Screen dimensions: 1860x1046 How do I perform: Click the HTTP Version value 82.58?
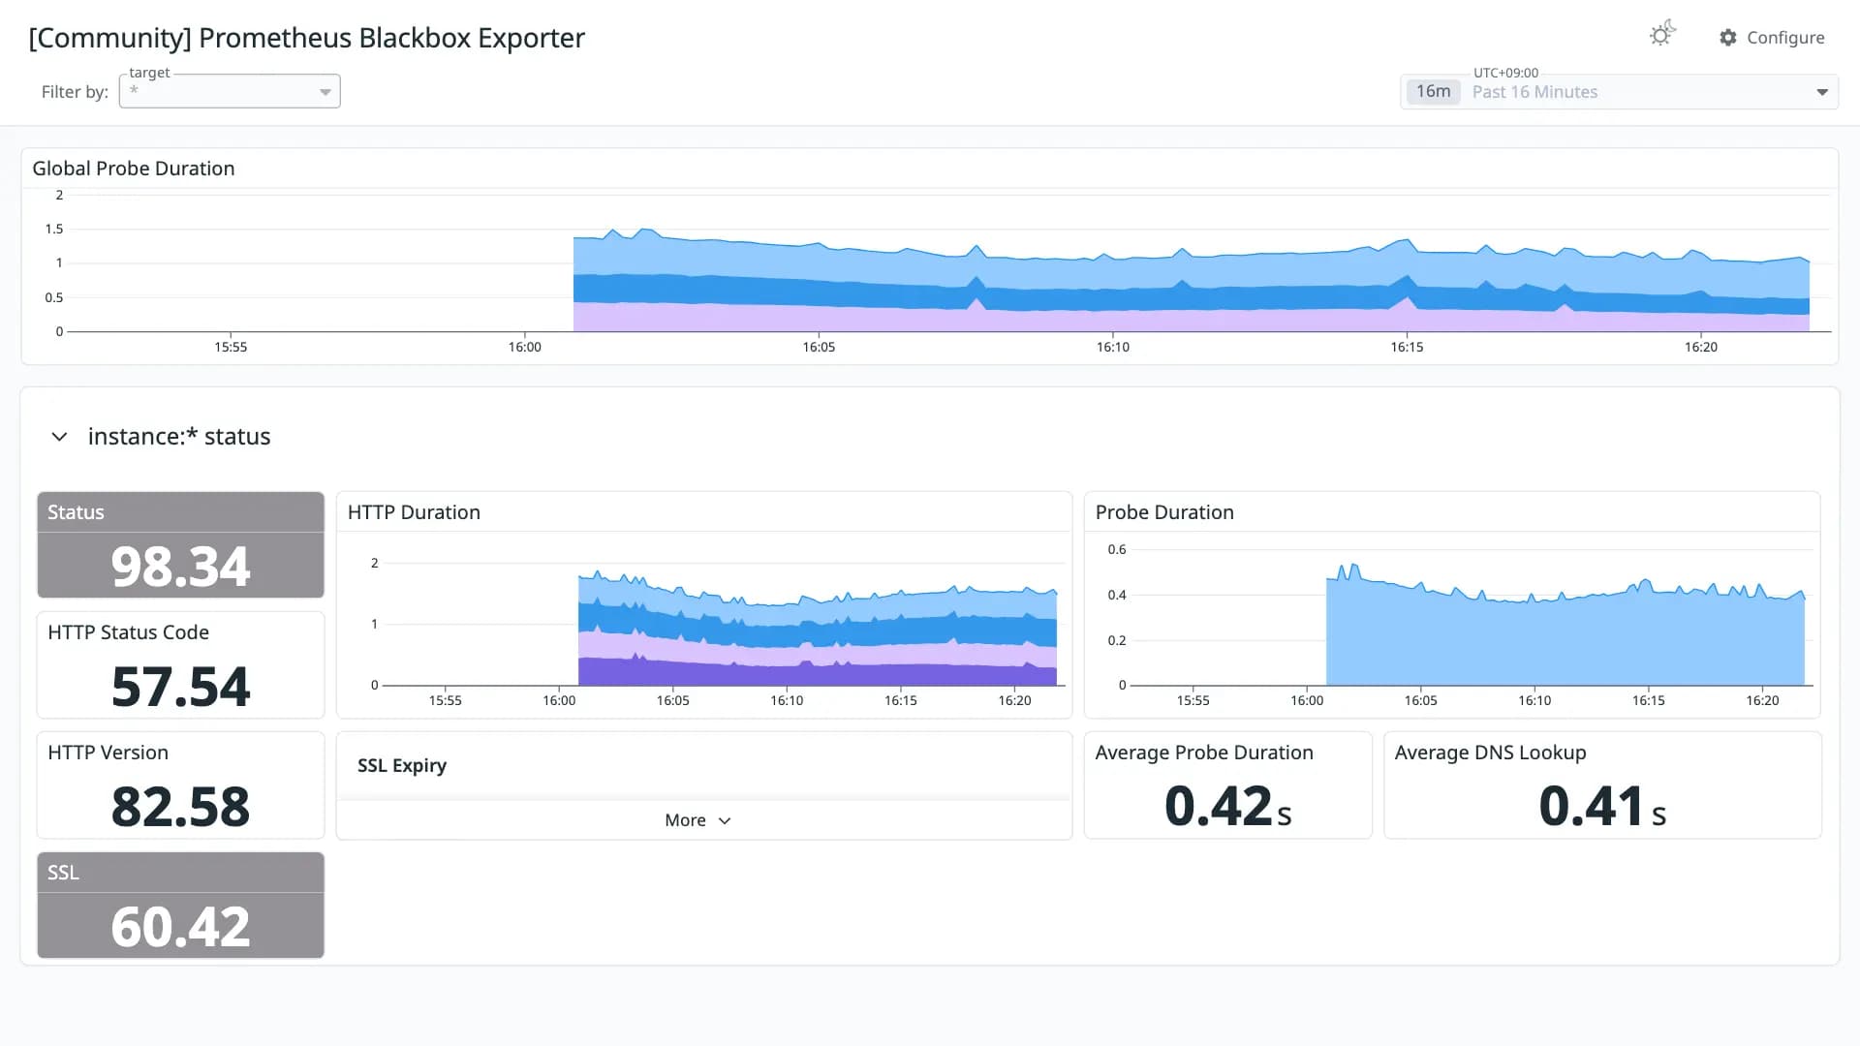(x=180, y=806)
